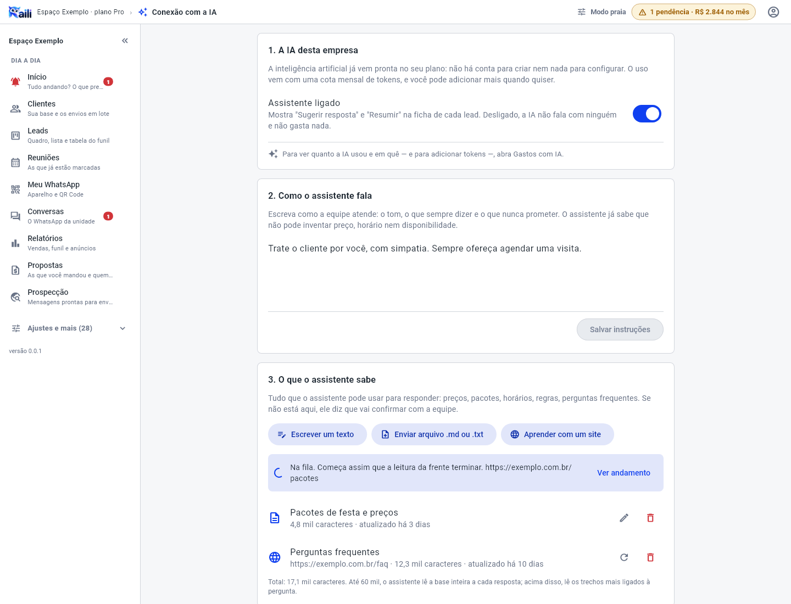Click the versão 0.0.1 label
Image resolution: width=791 pixels, height=604 pixels.
point(25,351)
